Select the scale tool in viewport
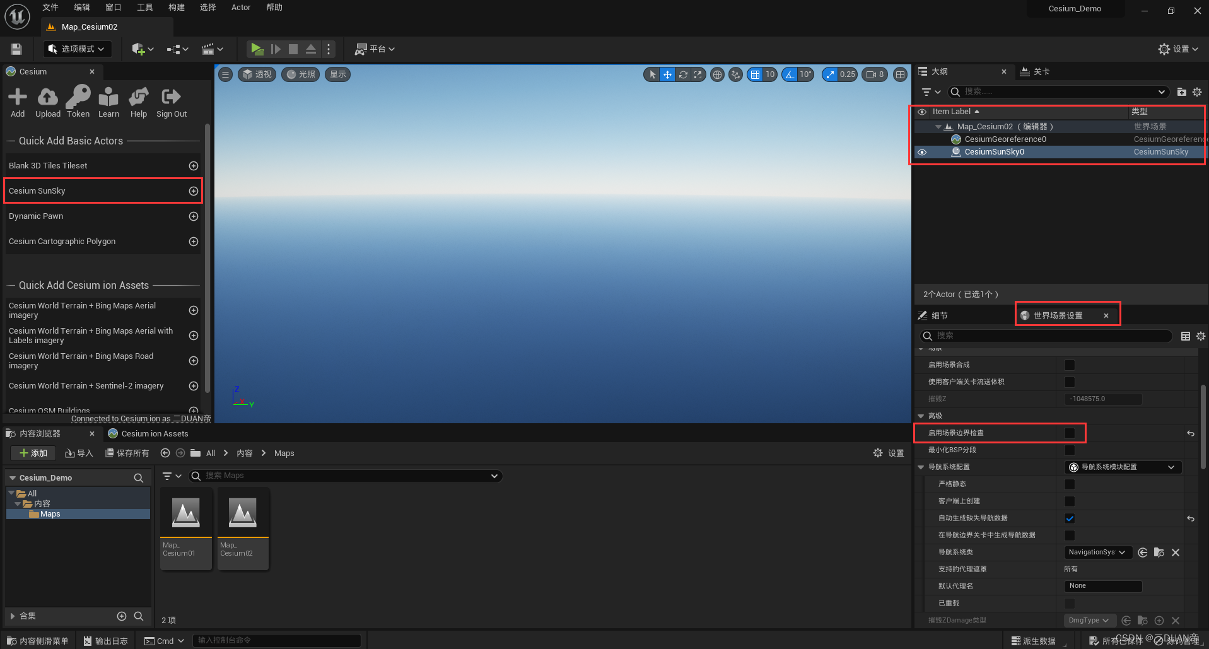Screen dimensions: 1209x649 tap(698, 74)
